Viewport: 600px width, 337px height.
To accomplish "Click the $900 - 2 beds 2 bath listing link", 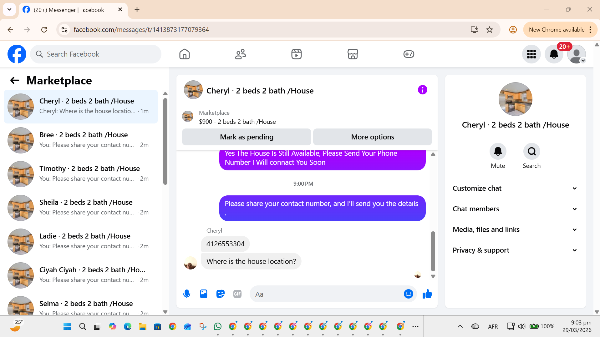I will coord(237,122).
